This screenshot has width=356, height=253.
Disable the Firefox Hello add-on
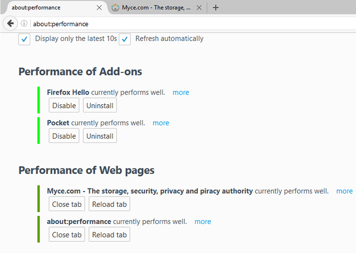point(64,105)
